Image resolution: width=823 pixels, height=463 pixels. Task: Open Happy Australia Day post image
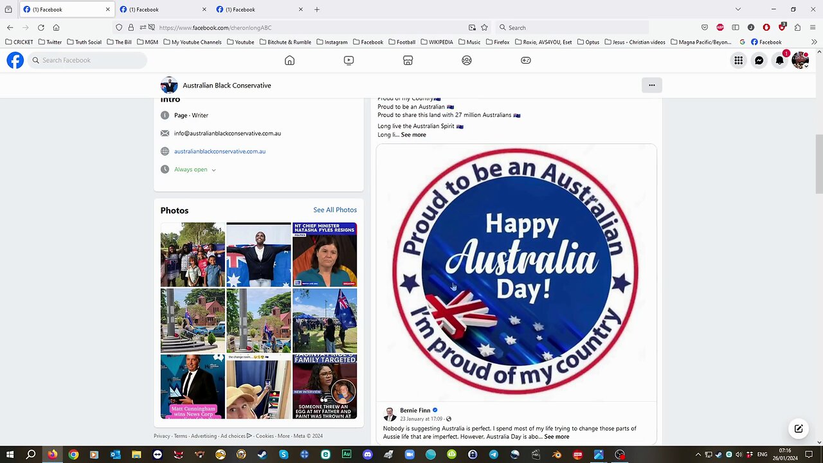pos(516,271)
